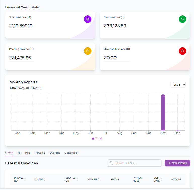The height and width of the screenshot is (190, 194).
Task: Sort by Due Date column arrows
Action: (x=161, y=179)
